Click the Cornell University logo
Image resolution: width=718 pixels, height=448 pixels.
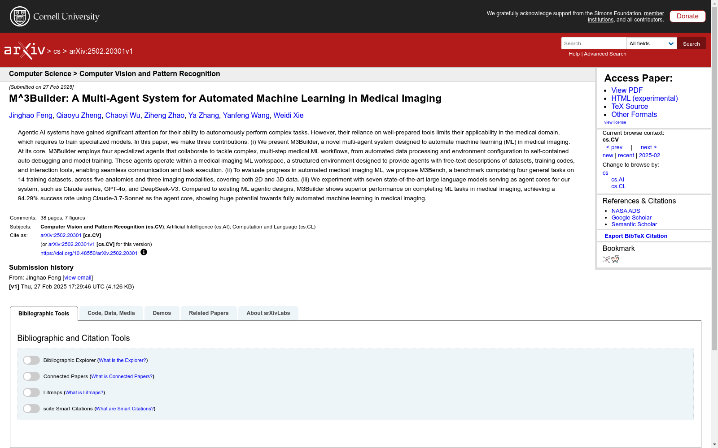click(54, 17)
